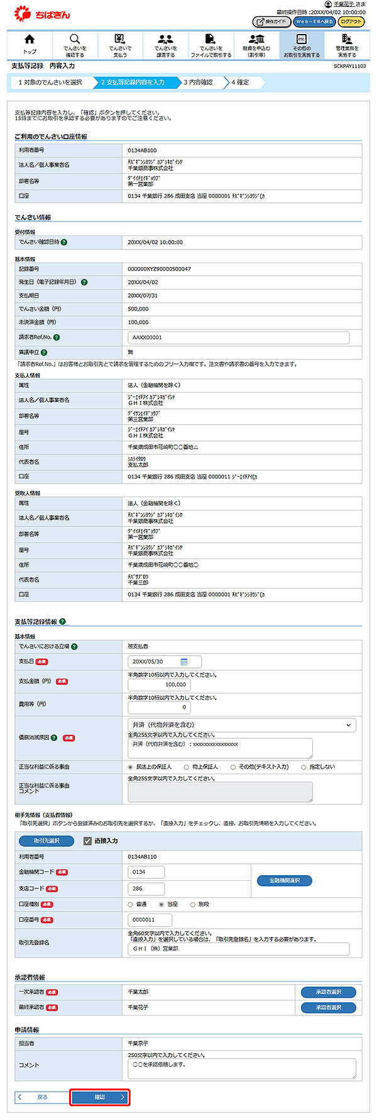Open でんさいを譲渡する menu

pos(165,45)
